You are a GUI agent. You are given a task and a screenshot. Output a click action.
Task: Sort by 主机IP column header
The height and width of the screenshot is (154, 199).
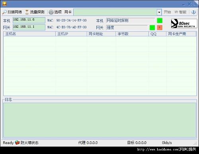pos(71,34)
